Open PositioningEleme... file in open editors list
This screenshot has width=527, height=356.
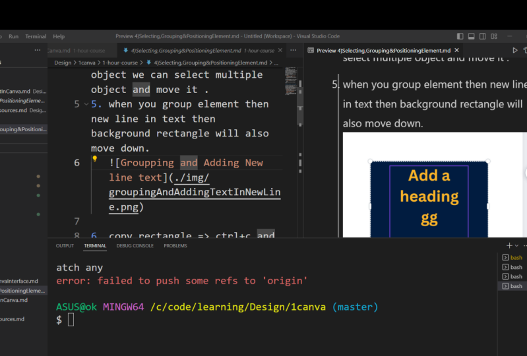click(x=23, y=101)
